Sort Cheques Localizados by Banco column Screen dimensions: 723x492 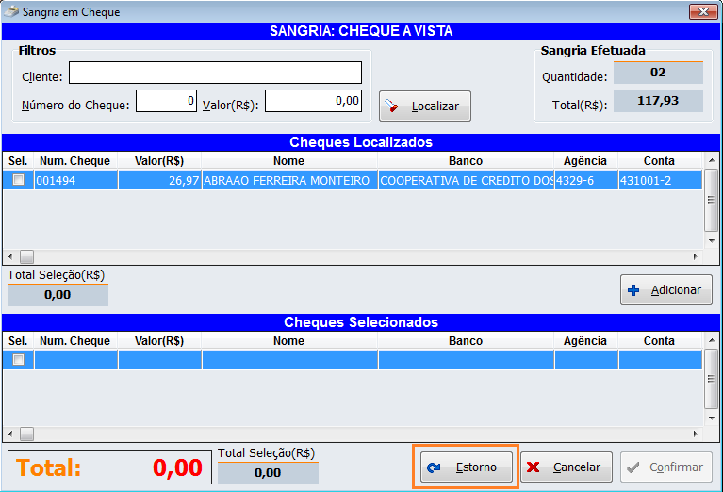tap(466, 161)
